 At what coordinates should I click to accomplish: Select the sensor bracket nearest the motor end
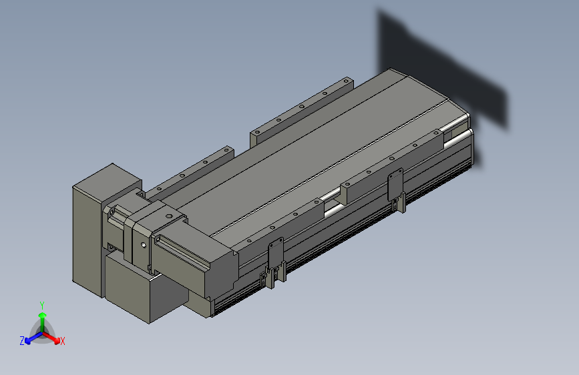tap(274, 262)
